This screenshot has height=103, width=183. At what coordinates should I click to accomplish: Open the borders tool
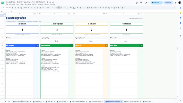(80, 8)
